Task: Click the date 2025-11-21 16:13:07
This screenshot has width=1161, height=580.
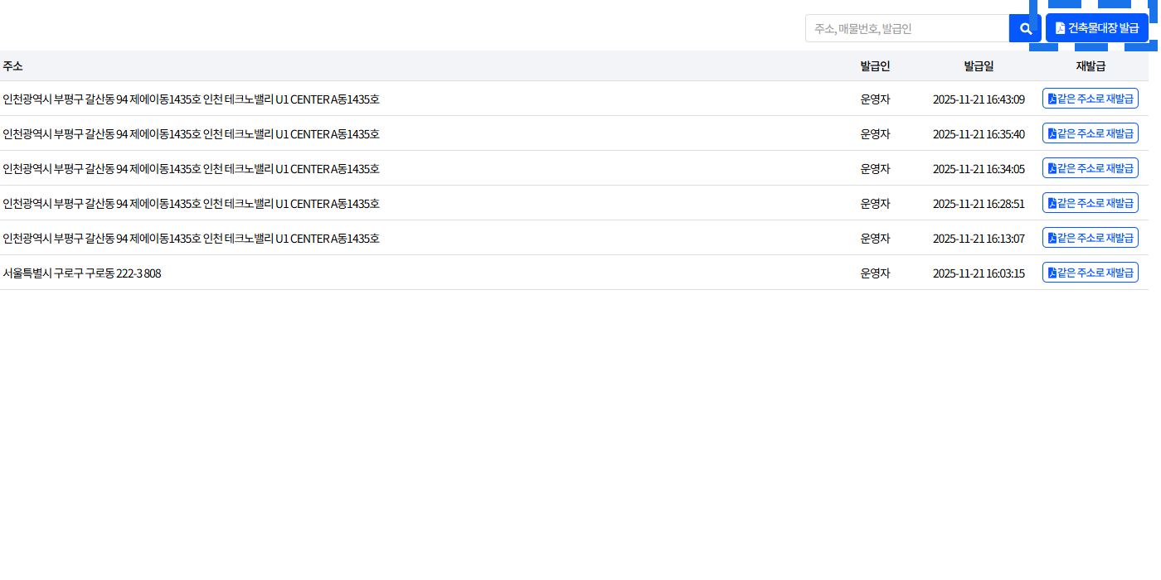Action: pos(979,239)
